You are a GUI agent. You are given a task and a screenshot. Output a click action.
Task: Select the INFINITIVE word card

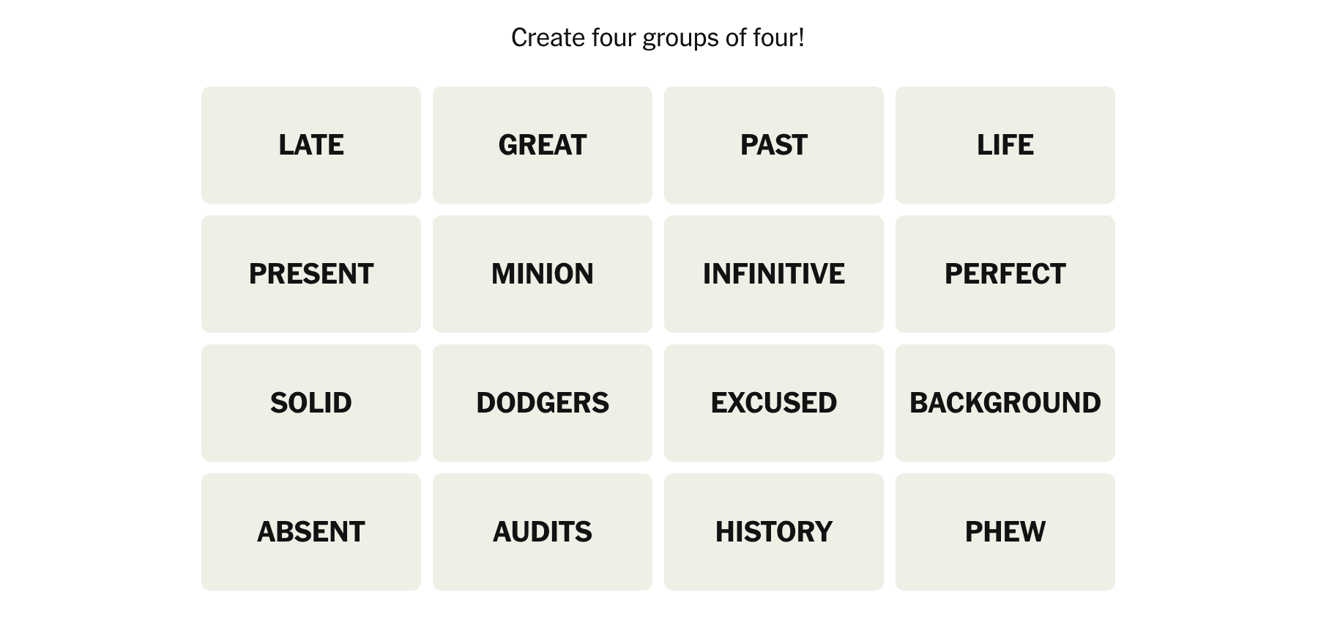(x=773, y=274)
